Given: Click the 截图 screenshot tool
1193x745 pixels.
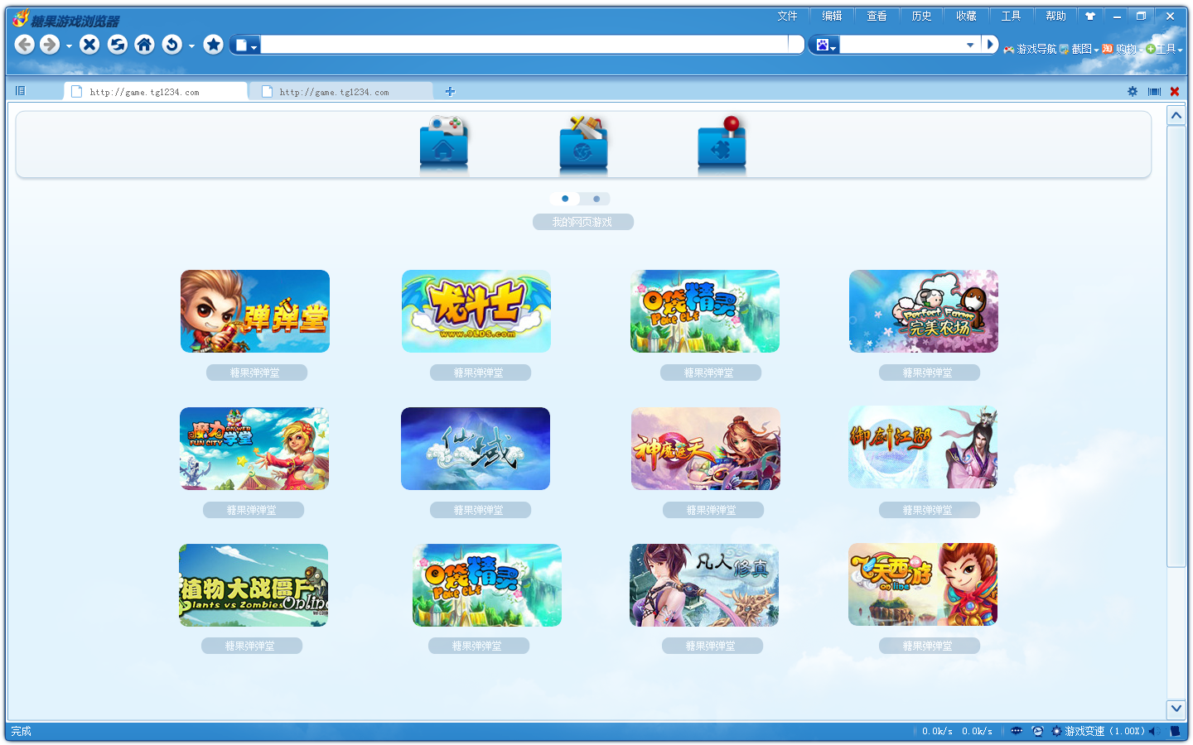Looking at the screenshot, I should point(1076,50).
